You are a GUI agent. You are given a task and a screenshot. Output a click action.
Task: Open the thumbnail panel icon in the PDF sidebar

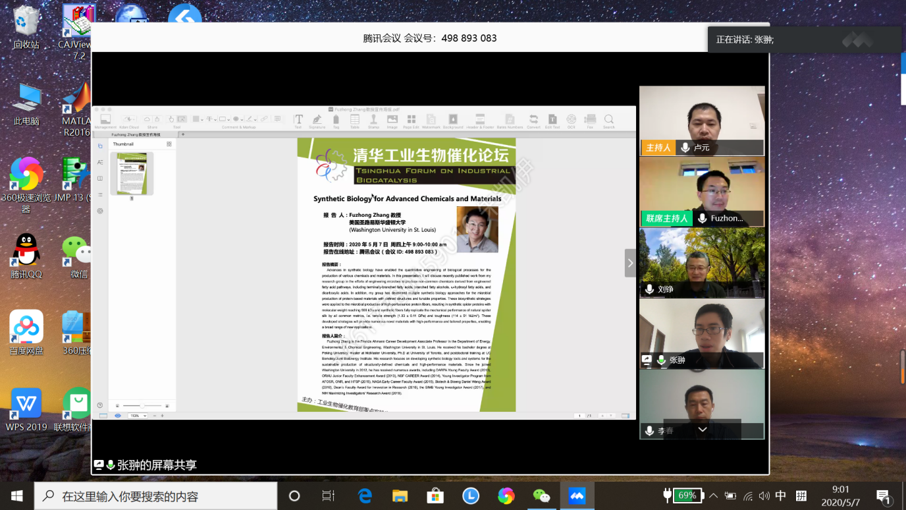pyautogui.click(x=100, y=146)
